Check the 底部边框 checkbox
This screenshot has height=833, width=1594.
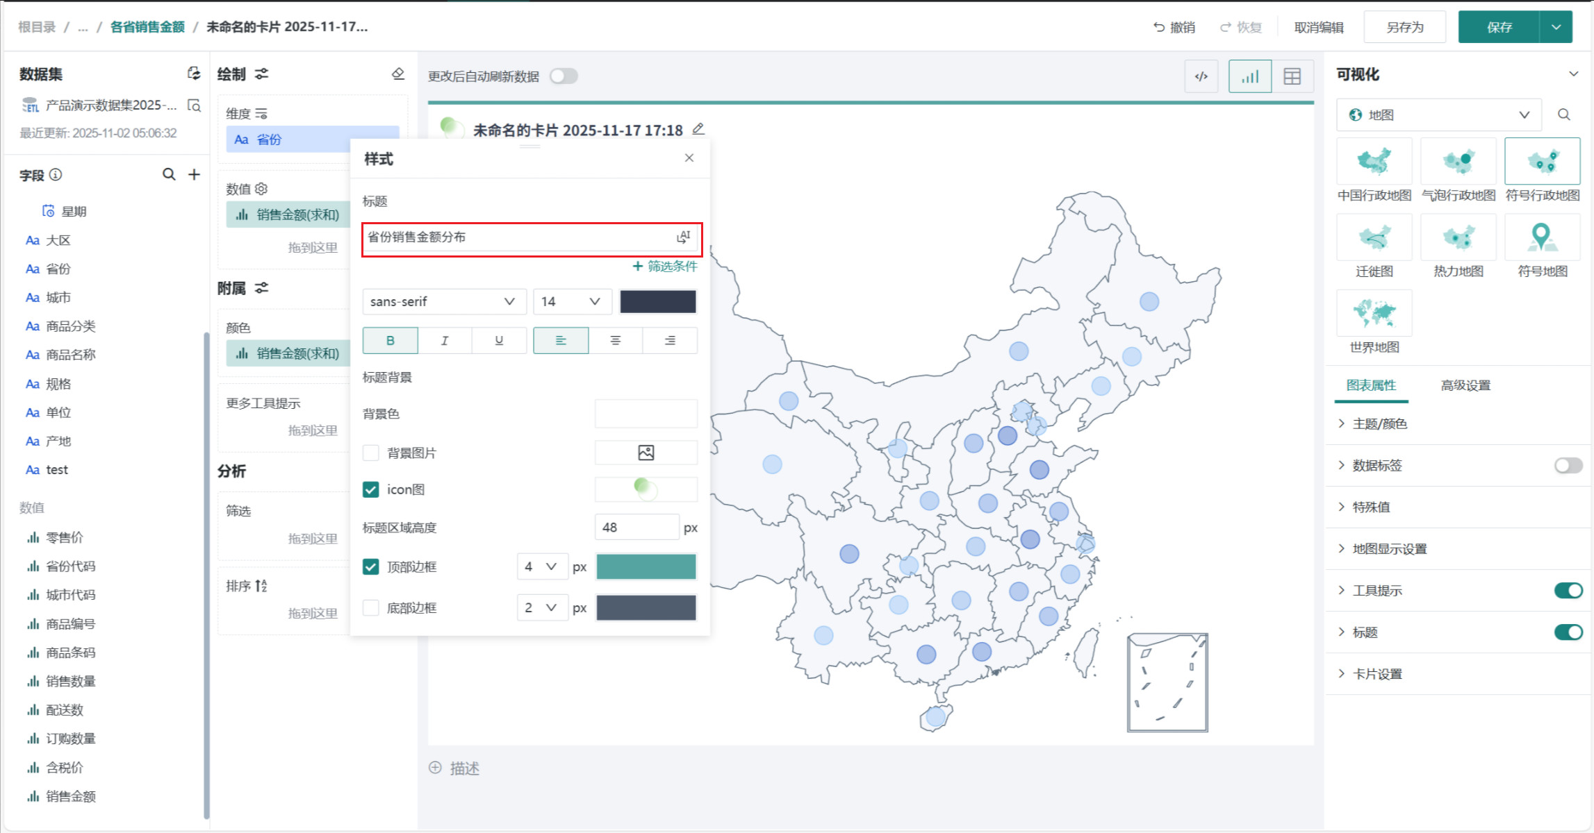(x=371, y=608)
